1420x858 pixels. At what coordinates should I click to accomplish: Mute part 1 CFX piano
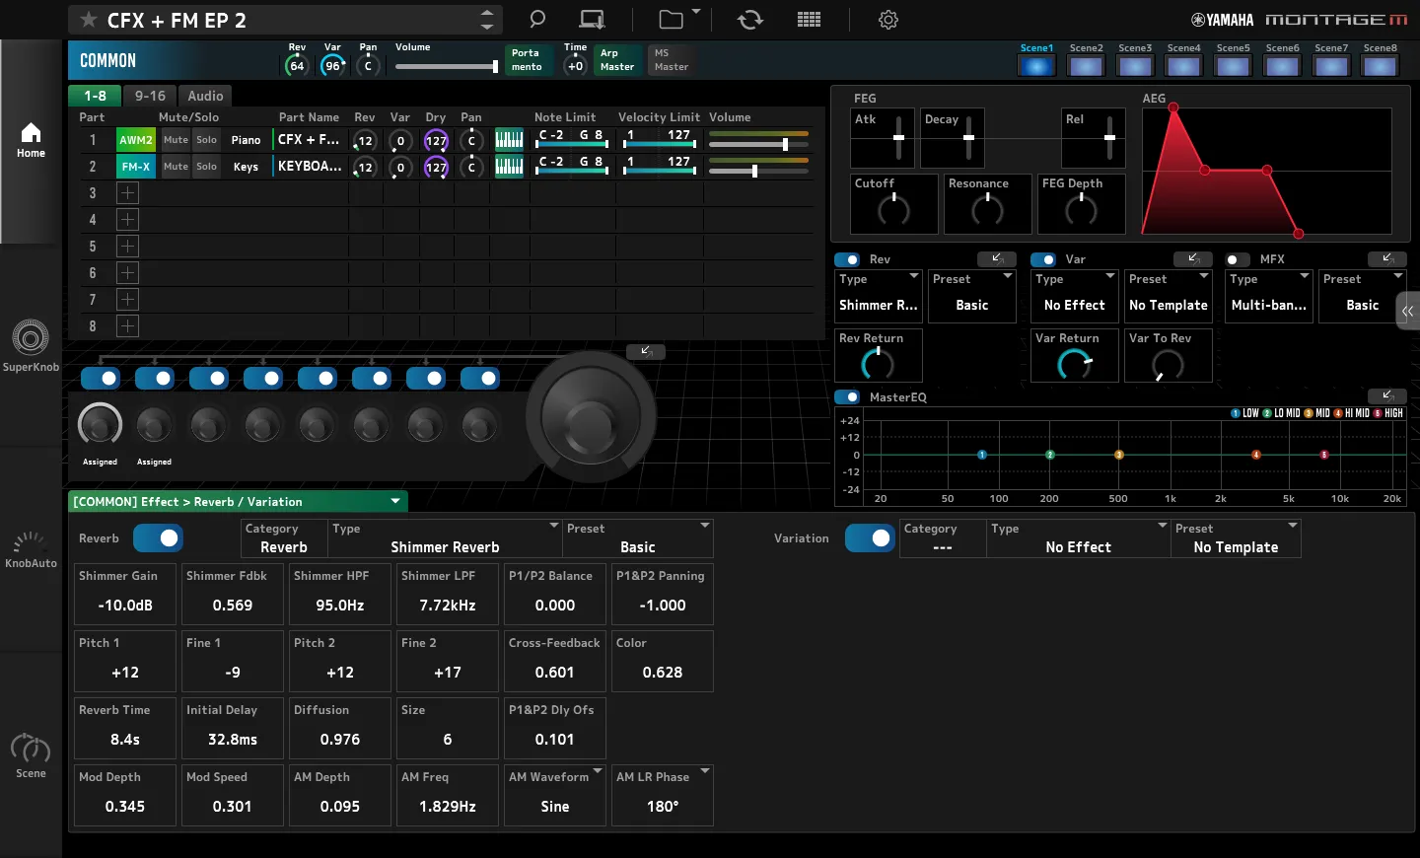[x=176, y=140]
